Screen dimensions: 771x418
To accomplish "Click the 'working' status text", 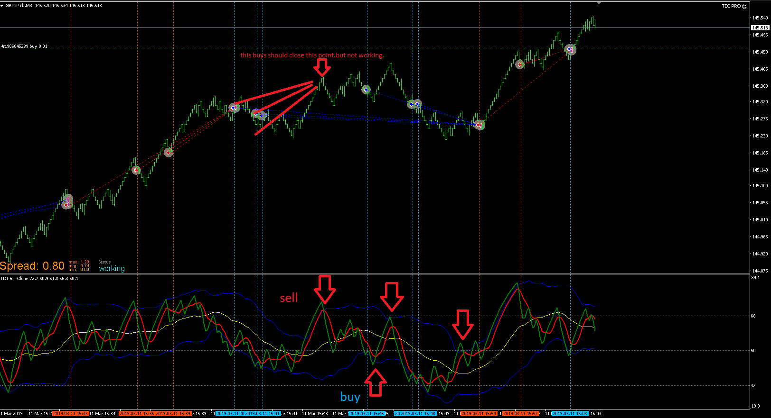I will [112, 269].
